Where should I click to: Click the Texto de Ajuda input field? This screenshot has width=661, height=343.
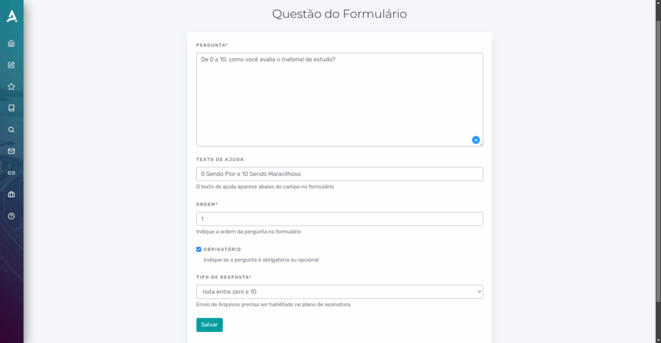340,174
